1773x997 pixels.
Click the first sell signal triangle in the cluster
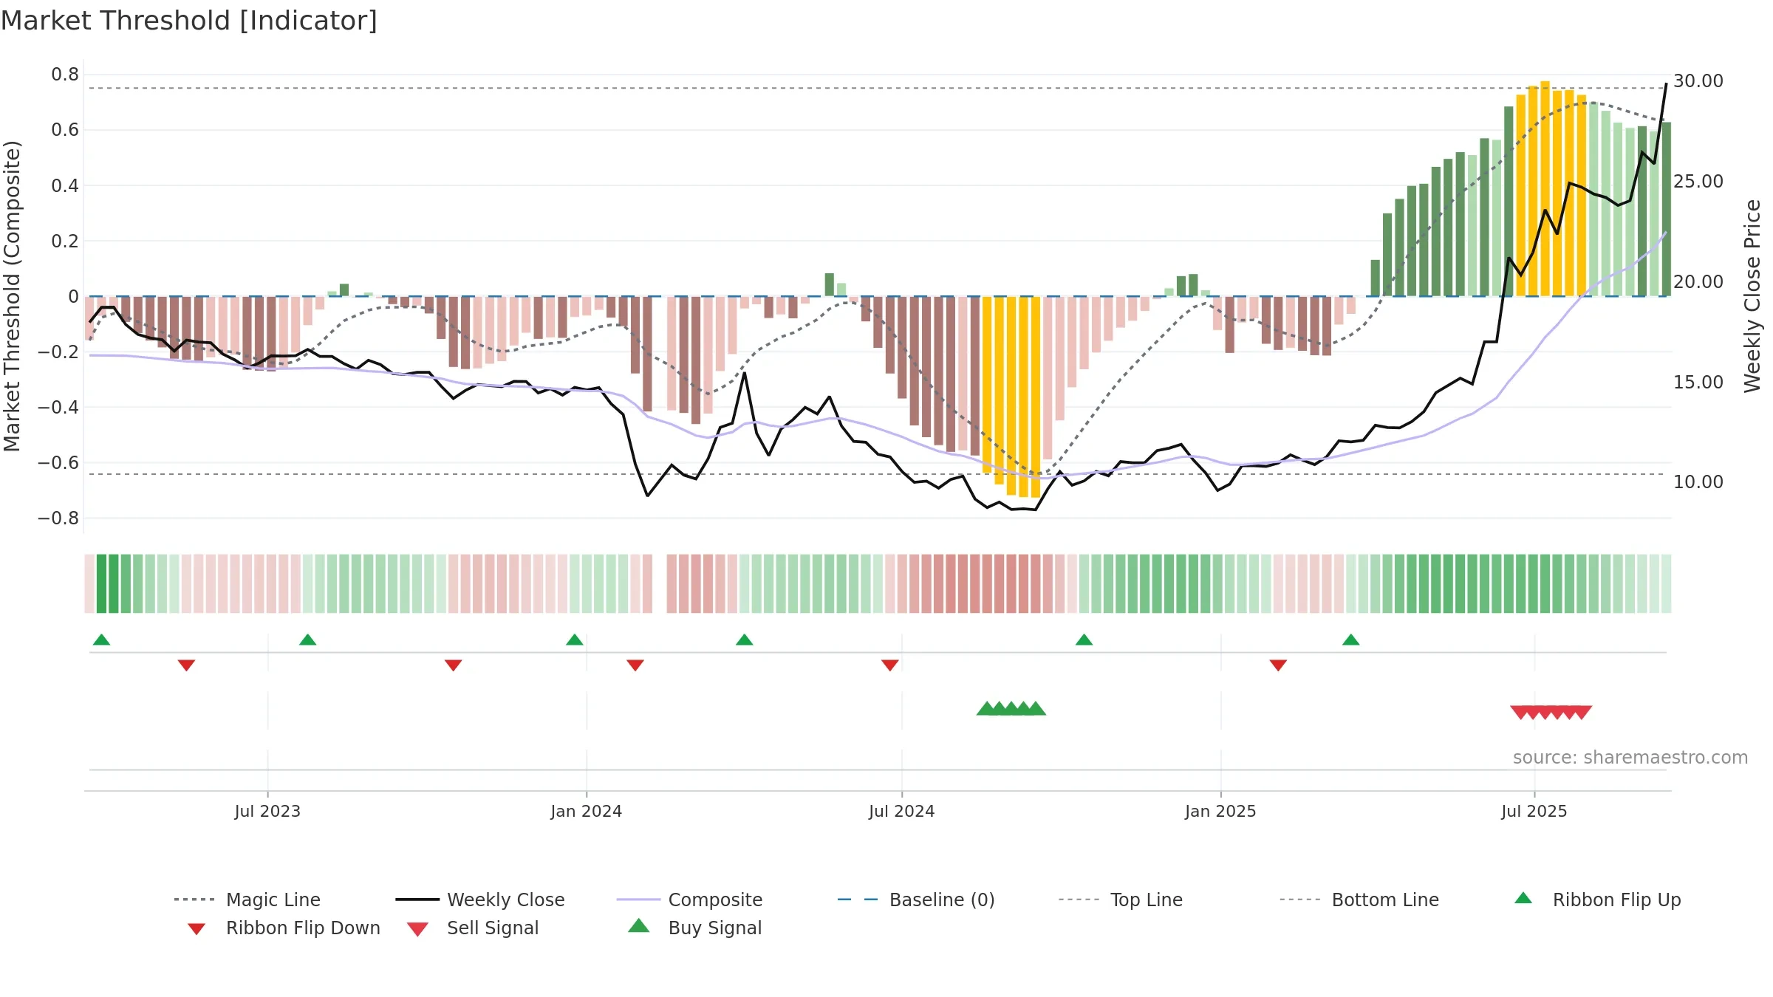pyautogui.click(x=1520, y=713)
